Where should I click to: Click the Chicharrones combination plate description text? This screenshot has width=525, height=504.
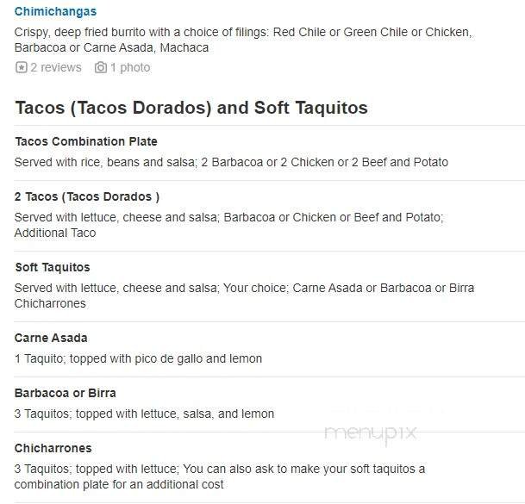point(220,476)
